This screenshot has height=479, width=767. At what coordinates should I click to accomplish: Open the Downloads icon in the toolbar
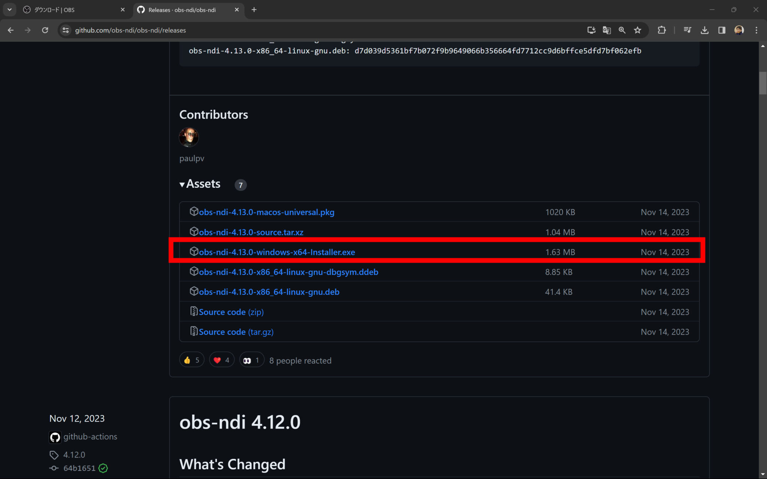704,30
